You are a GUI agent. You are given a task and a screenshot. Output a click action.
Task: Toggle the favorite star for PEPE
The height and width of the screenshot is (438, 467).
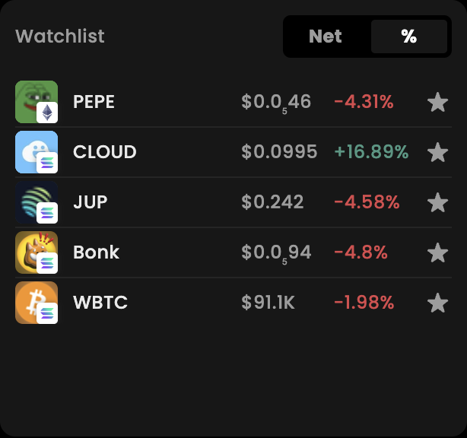pyautogui.click(x=437, y=102)
